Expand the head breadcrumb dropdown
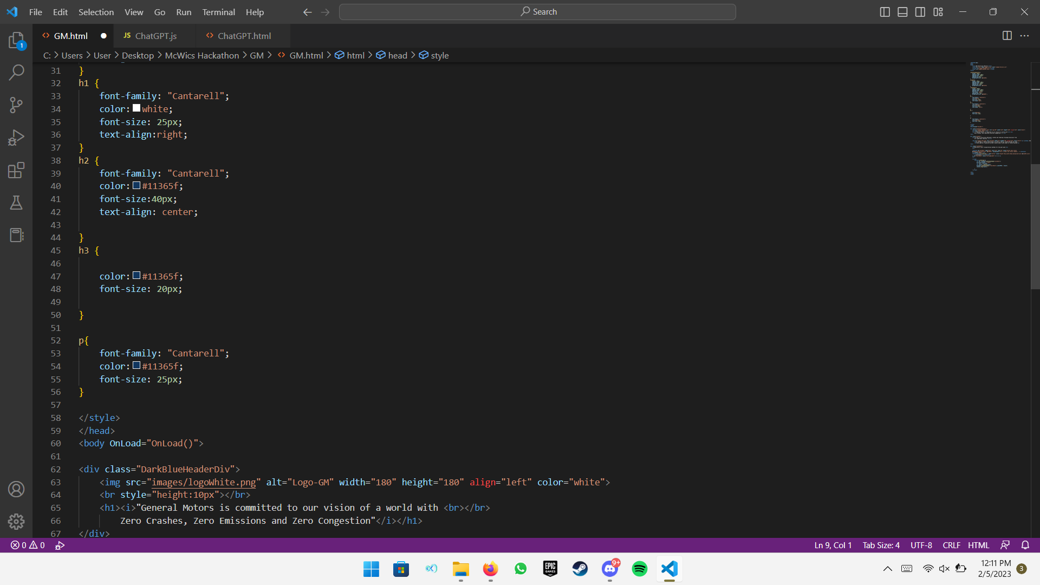This screenshot has height=585, width=1040. click(397, 55)
